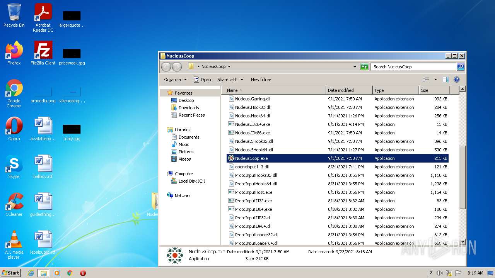Show hidden tray icons arrow
Viewport: 495px width, 278px height.
pyautogui.click(x=432, y=273)
